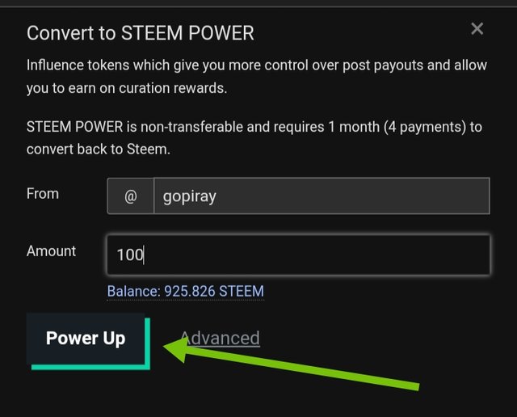This screenshot has width=517, height=417.
Task: Click the dark strip above the dialog
Action: click(258, 3)
